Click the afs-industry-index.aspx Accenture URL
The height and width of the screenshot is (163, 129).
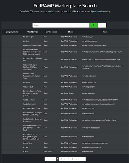(101, 59)
